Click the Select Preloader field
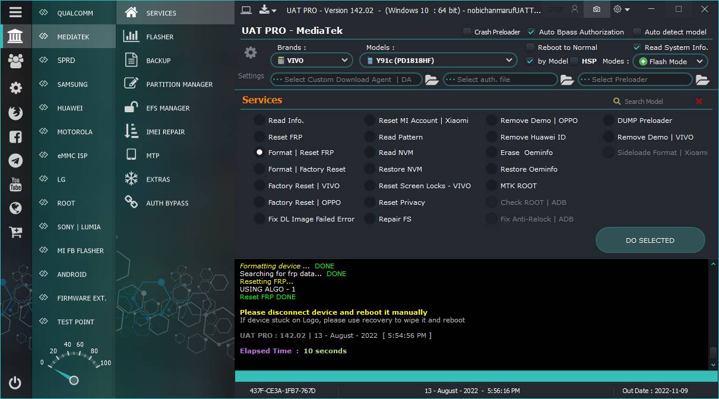The image size is (719, 399). click(635, 80)
